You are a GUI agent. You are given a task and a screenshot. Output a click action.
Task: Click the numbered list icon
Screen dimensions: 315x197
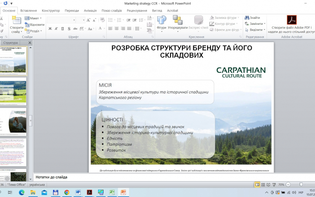pos(119,20)
